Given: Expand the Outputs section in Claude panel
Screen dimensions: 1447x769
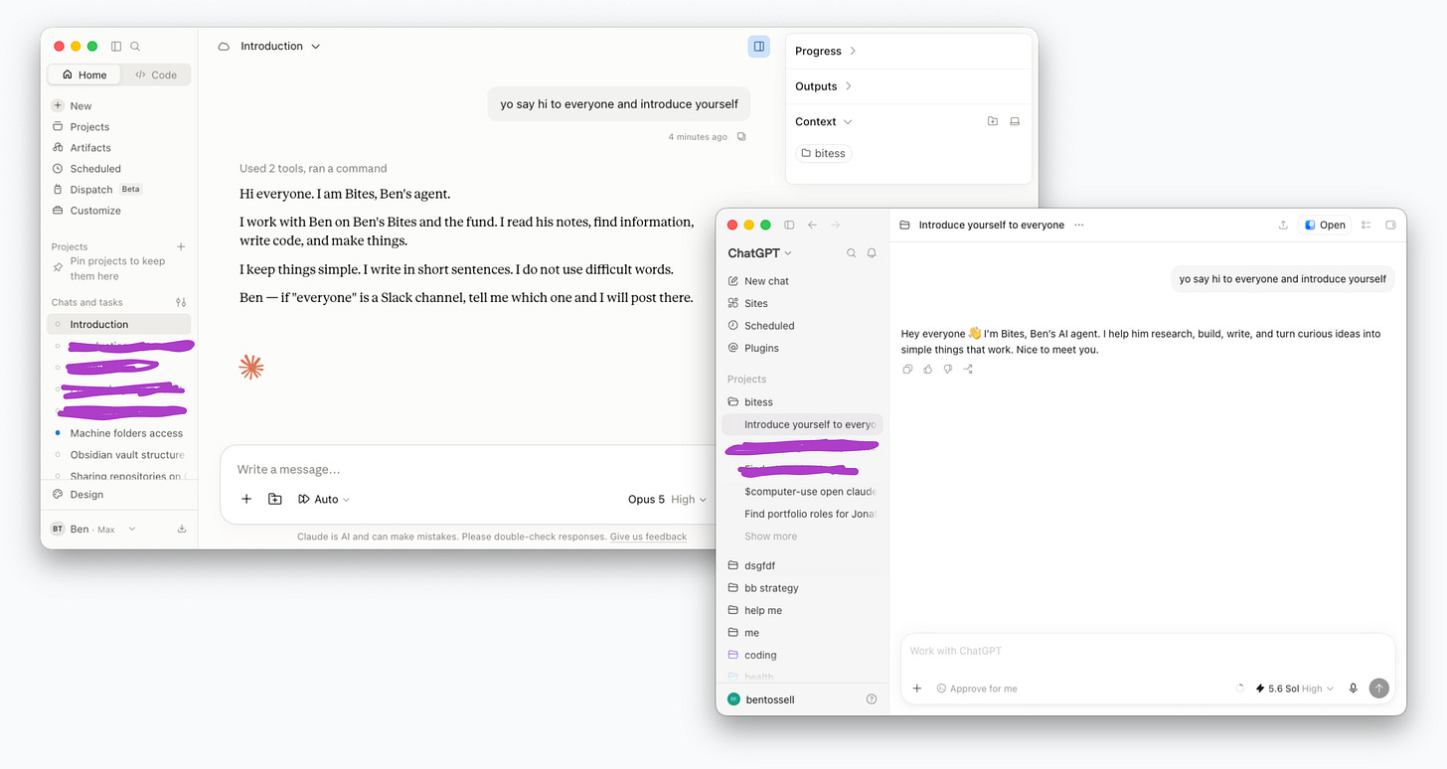Looking at the screenshot, I should 823,86.
